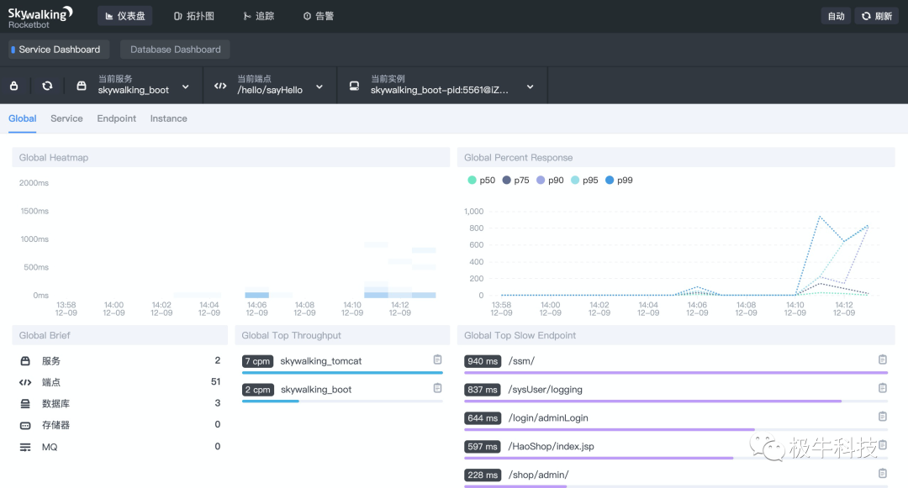Click the skywalking_boot throughput entry

(316, 389)
